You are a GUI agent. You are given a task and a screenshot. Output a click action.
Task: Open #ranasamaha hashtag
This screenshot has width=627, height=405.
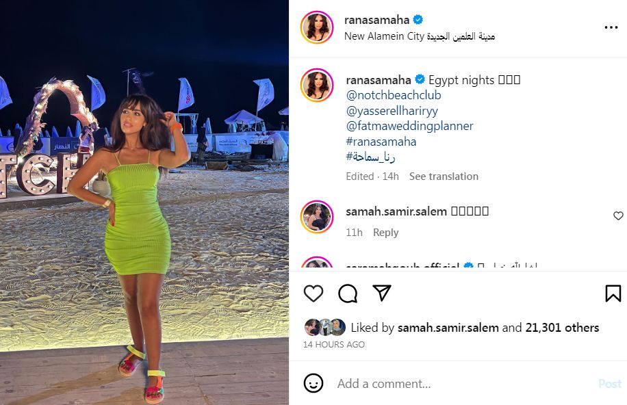tap(381, 142)
